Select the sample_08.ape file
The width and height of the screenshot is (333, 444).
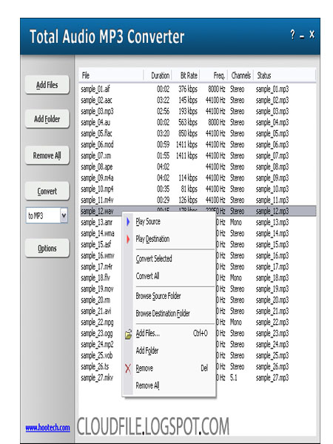[96, 166]
